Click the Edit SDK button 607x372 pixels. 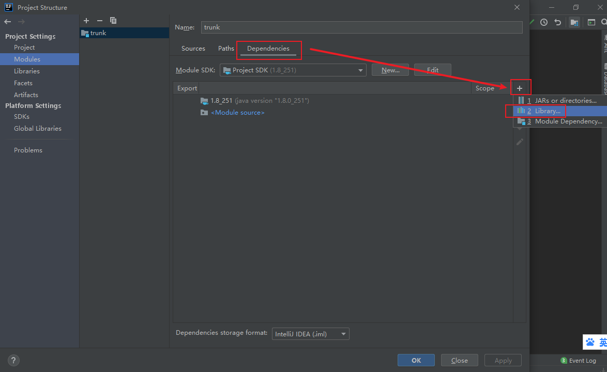[432, 70]
